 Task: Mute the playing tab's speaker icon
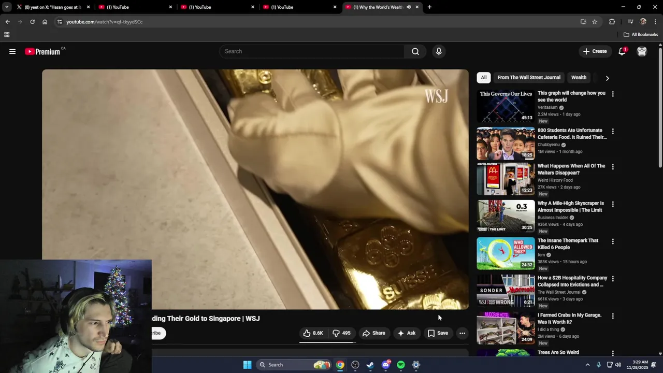point(409,7)
